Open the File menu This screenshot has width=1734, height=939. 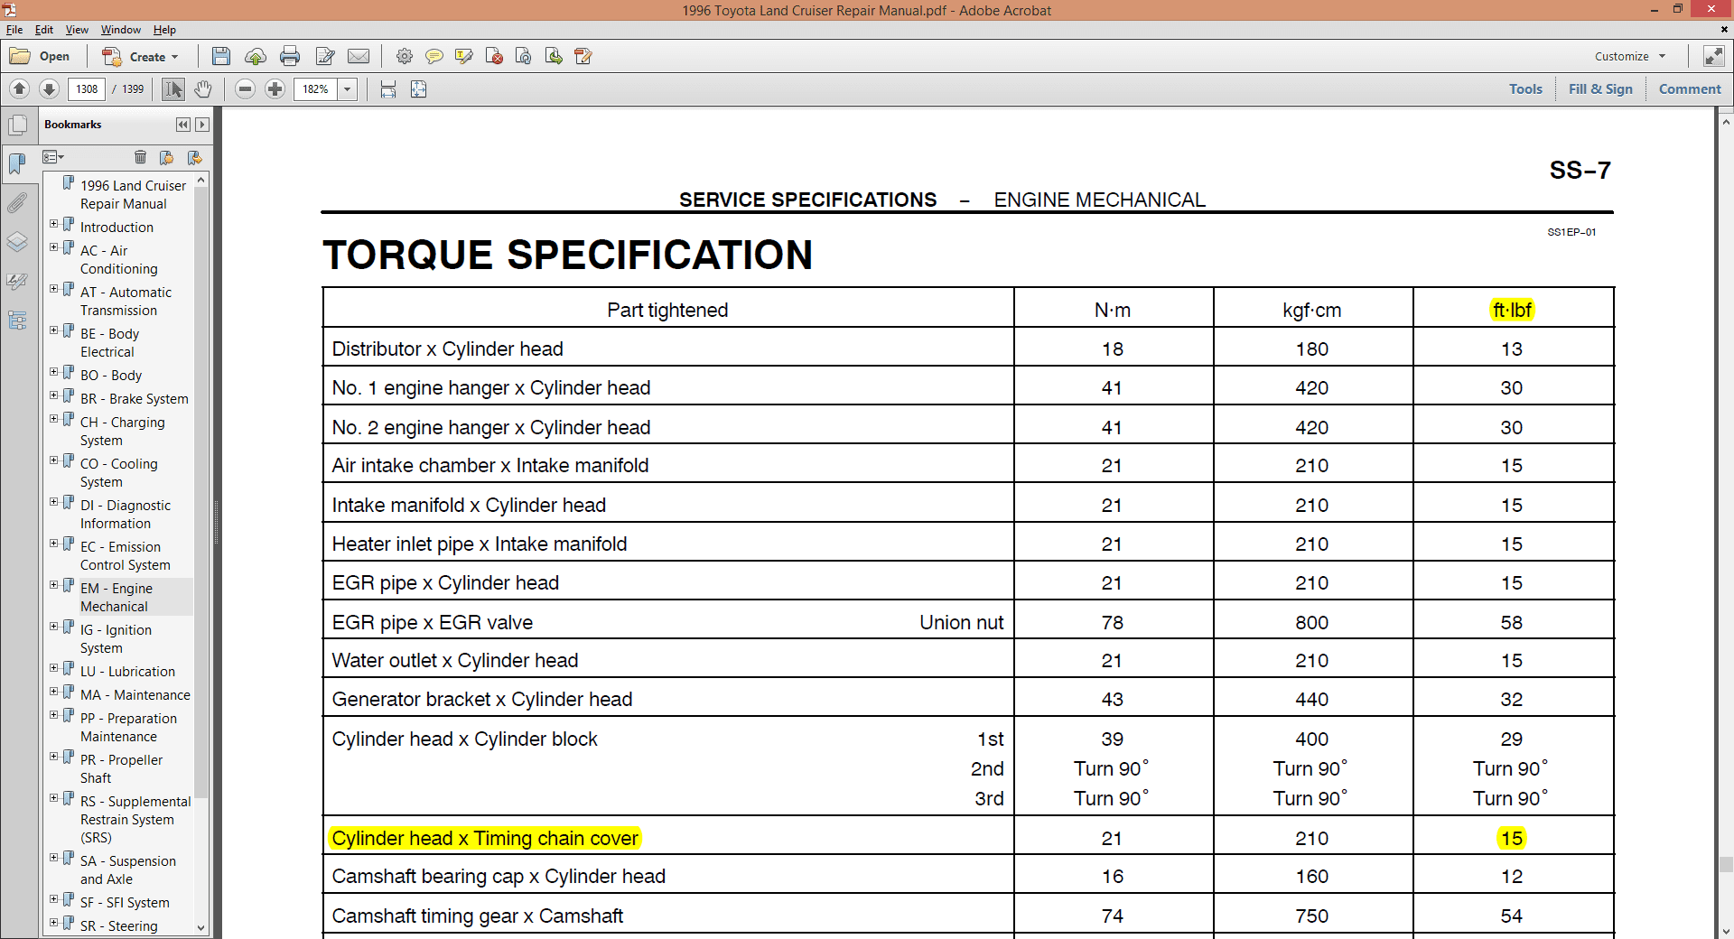[x=14, y=30]
